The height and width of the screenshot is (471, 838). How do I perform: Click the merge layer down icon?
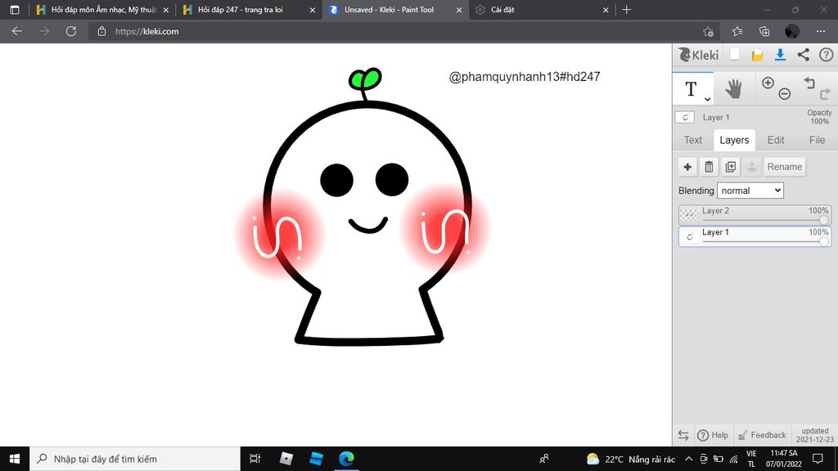pos(752,167)
